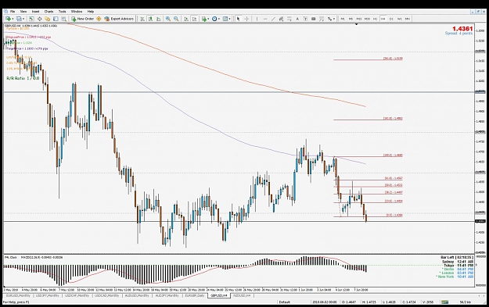Select the crosshair tool

click(246, 19)
